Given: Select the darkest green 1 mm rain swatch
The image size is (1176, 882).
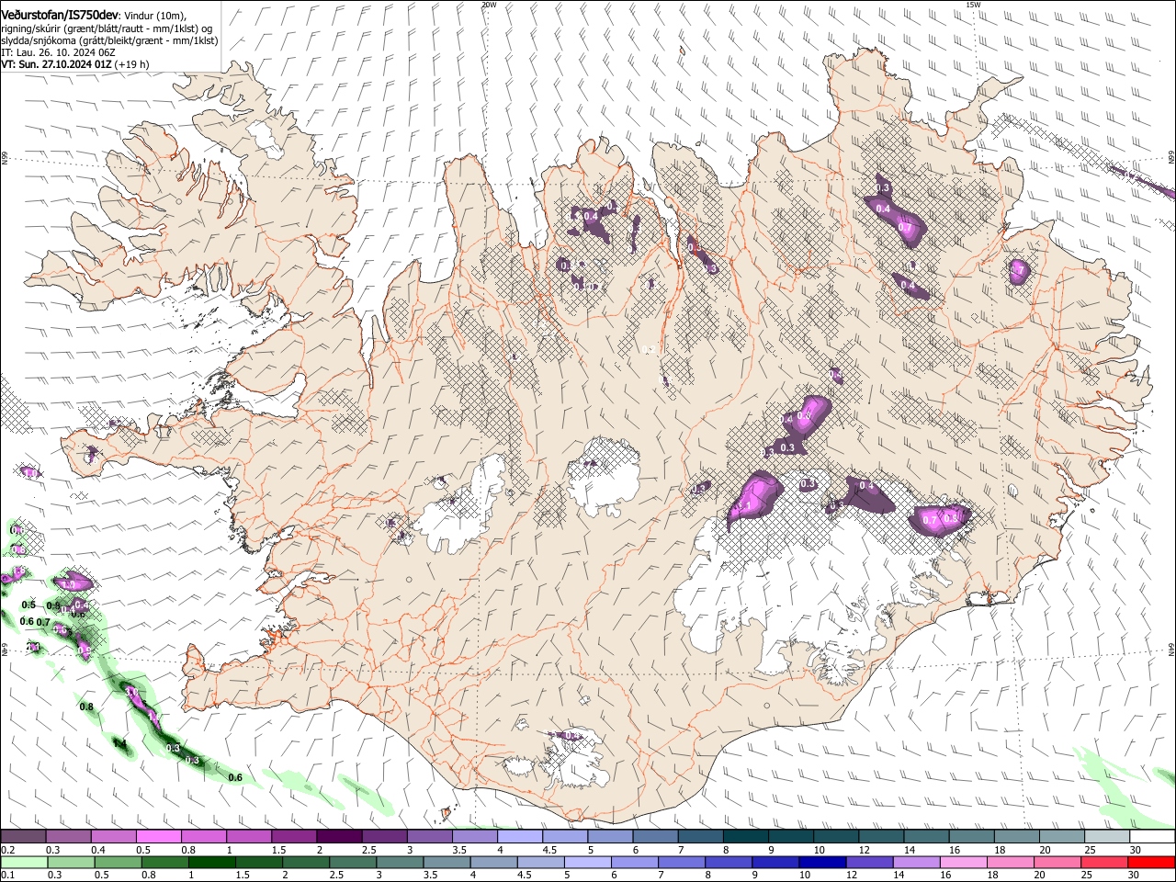Looking at the screenshot, I should 212,862.
